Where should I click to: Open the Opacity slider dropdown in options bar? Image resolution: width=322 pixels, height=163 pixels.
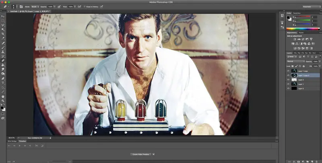(x=54, y=7)
